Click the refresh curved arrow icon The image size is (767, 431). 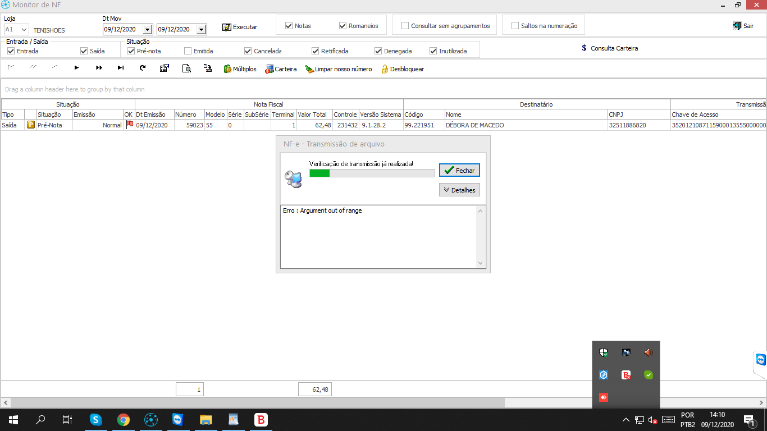143,68
